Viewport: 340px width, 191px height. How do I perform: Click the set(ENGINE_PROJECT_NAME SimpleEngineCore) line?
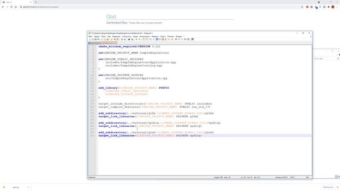[x=133, y=53]
